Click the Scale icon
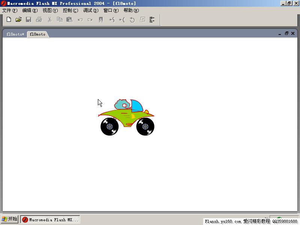The height and width of the screenshot is (225, 300). (142, 19)
